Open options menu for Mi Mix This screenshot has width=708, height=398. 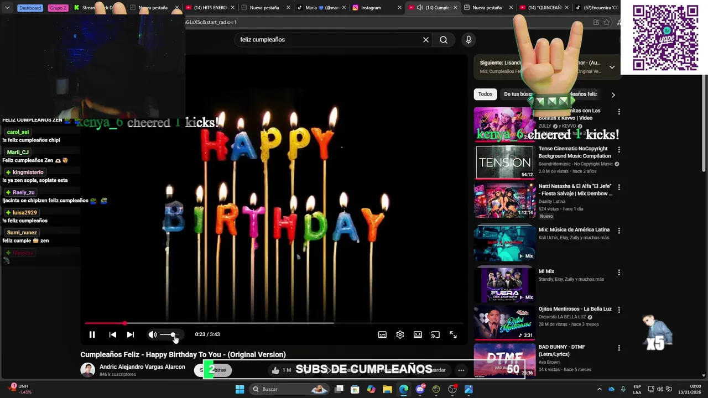(x=619, y=273)
